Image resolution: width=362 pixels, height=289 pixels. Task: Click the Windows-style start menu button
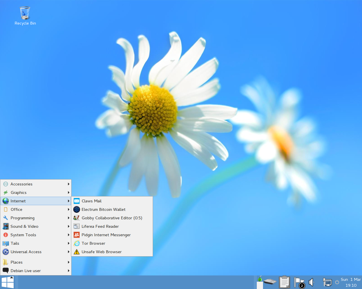(x=7, y=282)
